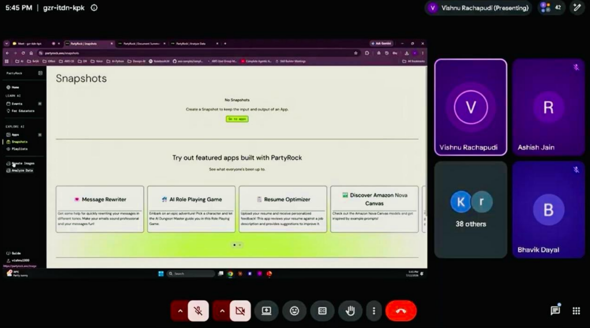Unmute the microphone in Meet controls
590x328 pixels.
pyautogui.click(x=198, y=311)
